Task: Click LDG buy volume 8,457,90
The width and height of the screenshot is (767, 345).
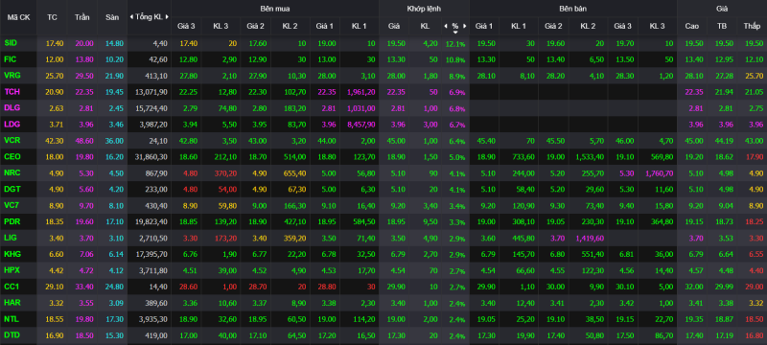Action: point(361,125)
